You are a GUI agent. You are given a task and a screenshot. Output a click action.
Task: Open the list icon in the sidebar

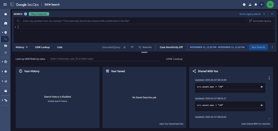pyautogui.click(x=6, y=53)
